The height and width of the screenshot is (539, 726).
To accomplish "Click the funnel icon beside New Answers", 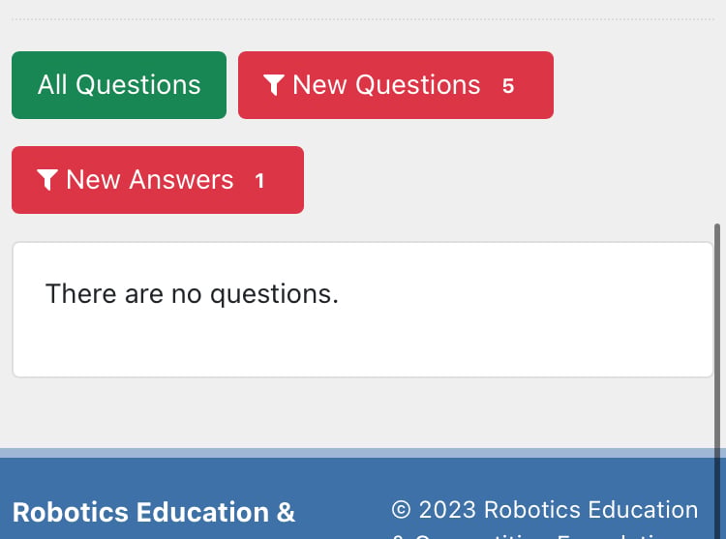I will point(47,180).
